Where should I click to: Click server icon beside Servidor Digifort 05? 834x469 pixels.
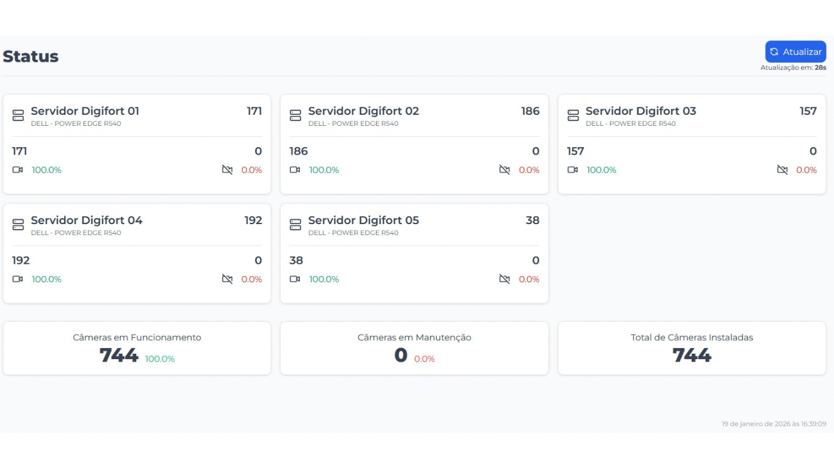296,225
